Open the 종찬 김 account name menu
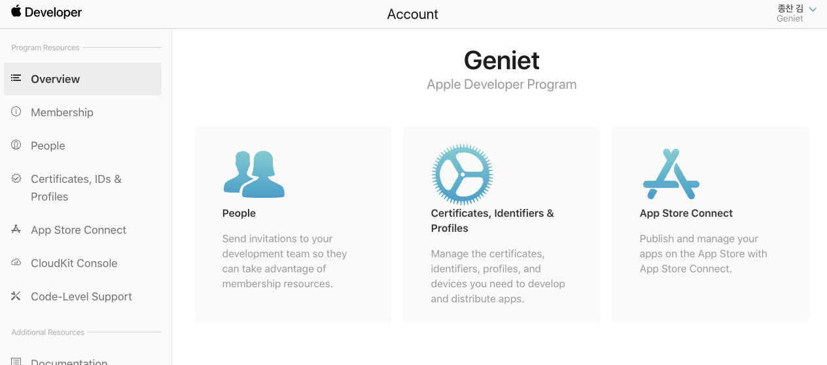 790,8
